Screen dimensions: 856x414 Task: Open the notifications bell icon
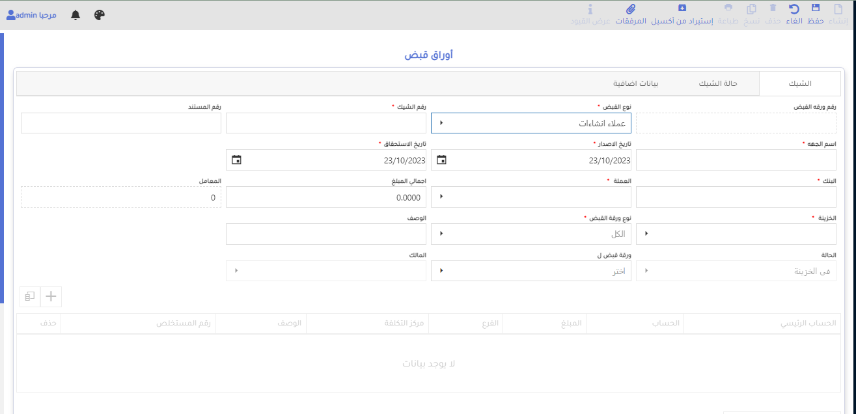pyautogui.click(x=76, y=15)
